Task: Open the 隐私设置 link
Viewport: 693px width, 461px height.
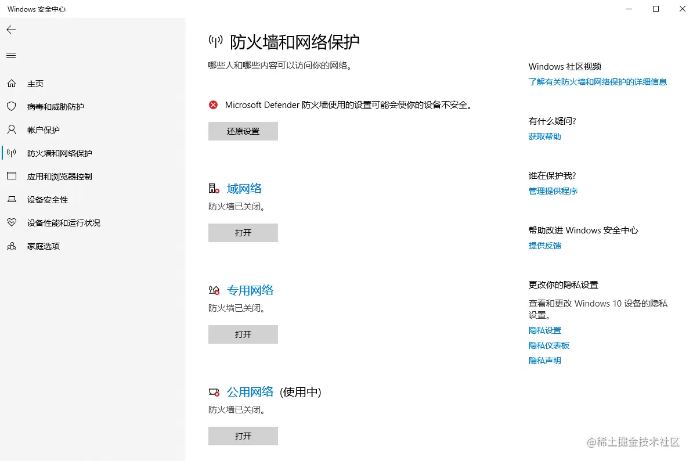Action: 544,330
